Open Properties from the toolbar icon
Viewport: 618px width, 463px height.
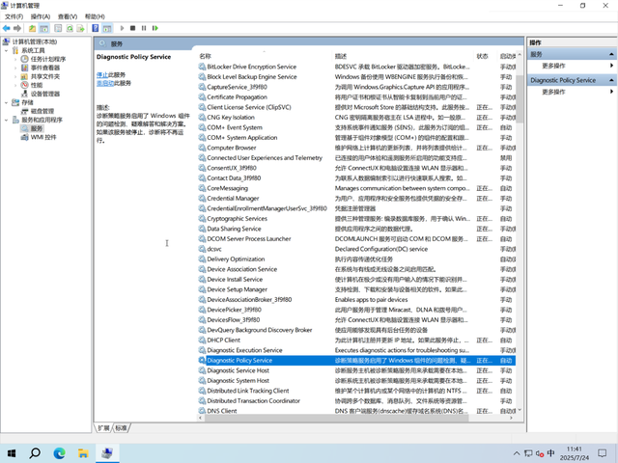click(58, 28)
